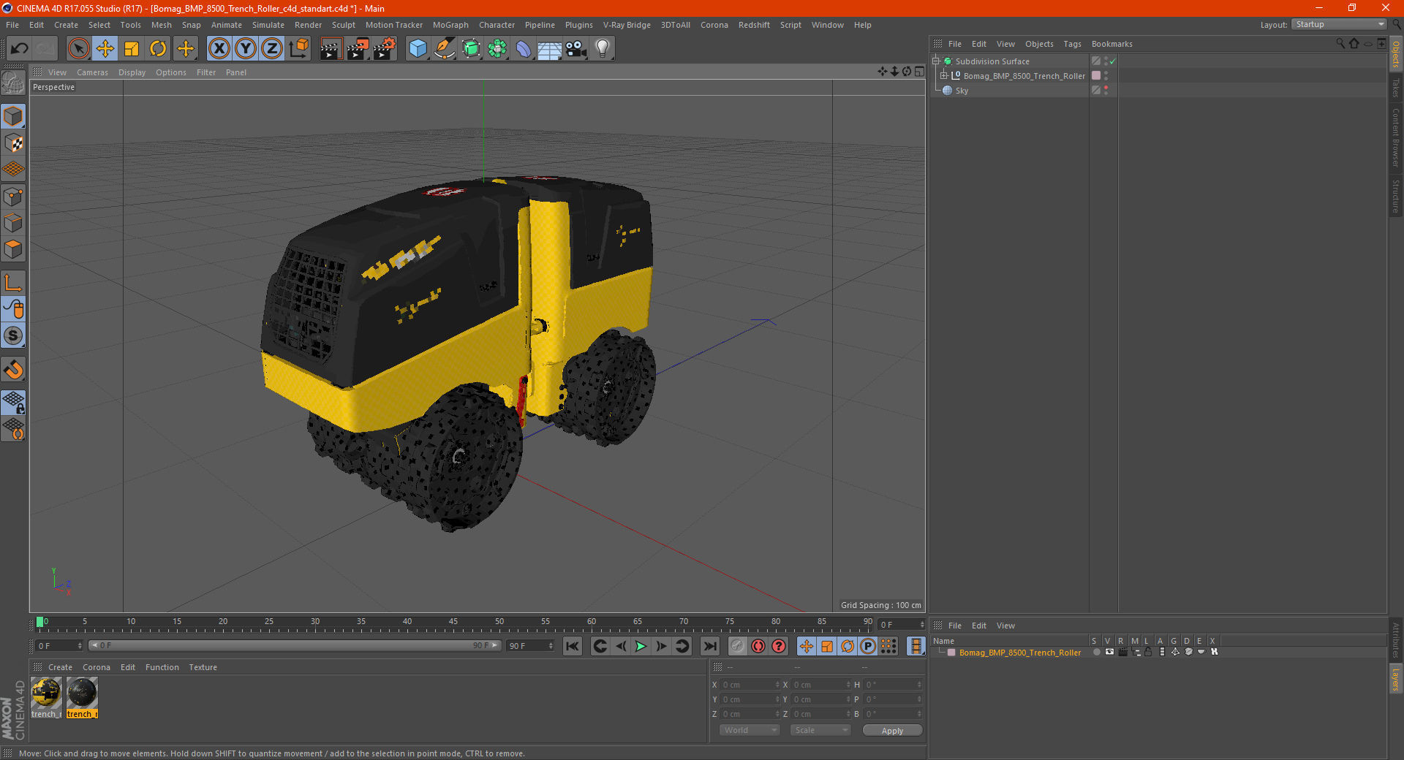Toggle layer visibility eye for Bomag layer

[1109, 653]
